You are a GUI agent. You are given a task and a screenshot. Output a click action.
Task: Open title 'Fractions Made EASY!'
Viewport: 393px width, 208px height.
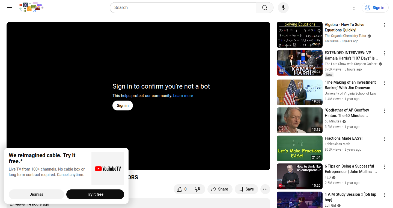(344, 138)
